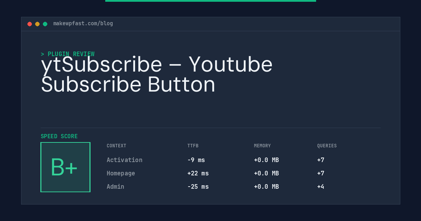Click the Admin queries value +4
The height and width of the screenshot is (221, 421).
(x=321, y=187)
